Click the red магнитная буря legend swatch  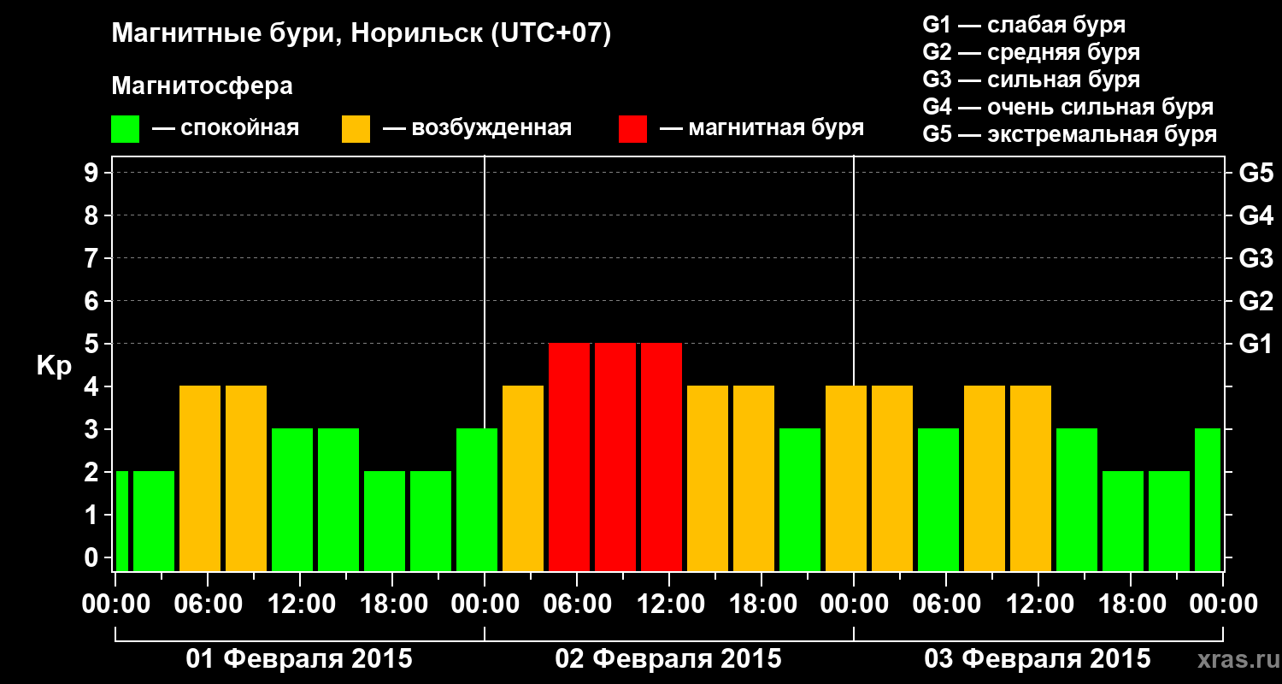pyautogui.click(x=632, y=129)
